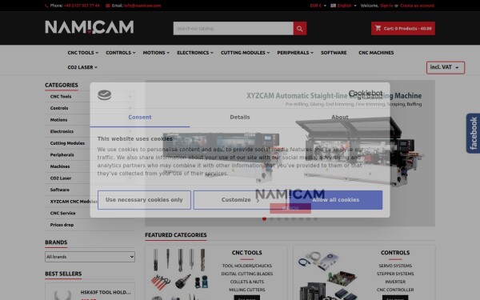Open HSK63F TOOL HOLD... best seller
Image resolution: width=480 pixels, height=300 pixels.
pyautogui.click(x=106, y=292)
